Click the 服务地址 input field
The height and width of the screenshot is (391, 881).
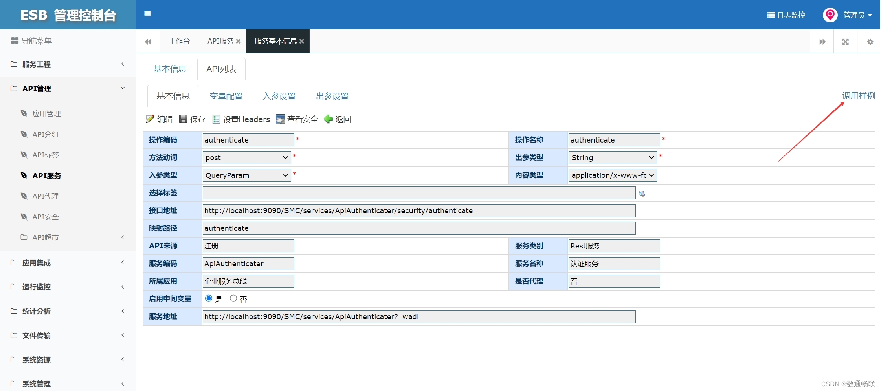[419, 316]
